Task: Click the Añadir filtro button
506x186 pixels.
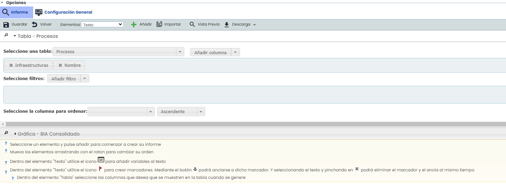Action: point(64,79)
